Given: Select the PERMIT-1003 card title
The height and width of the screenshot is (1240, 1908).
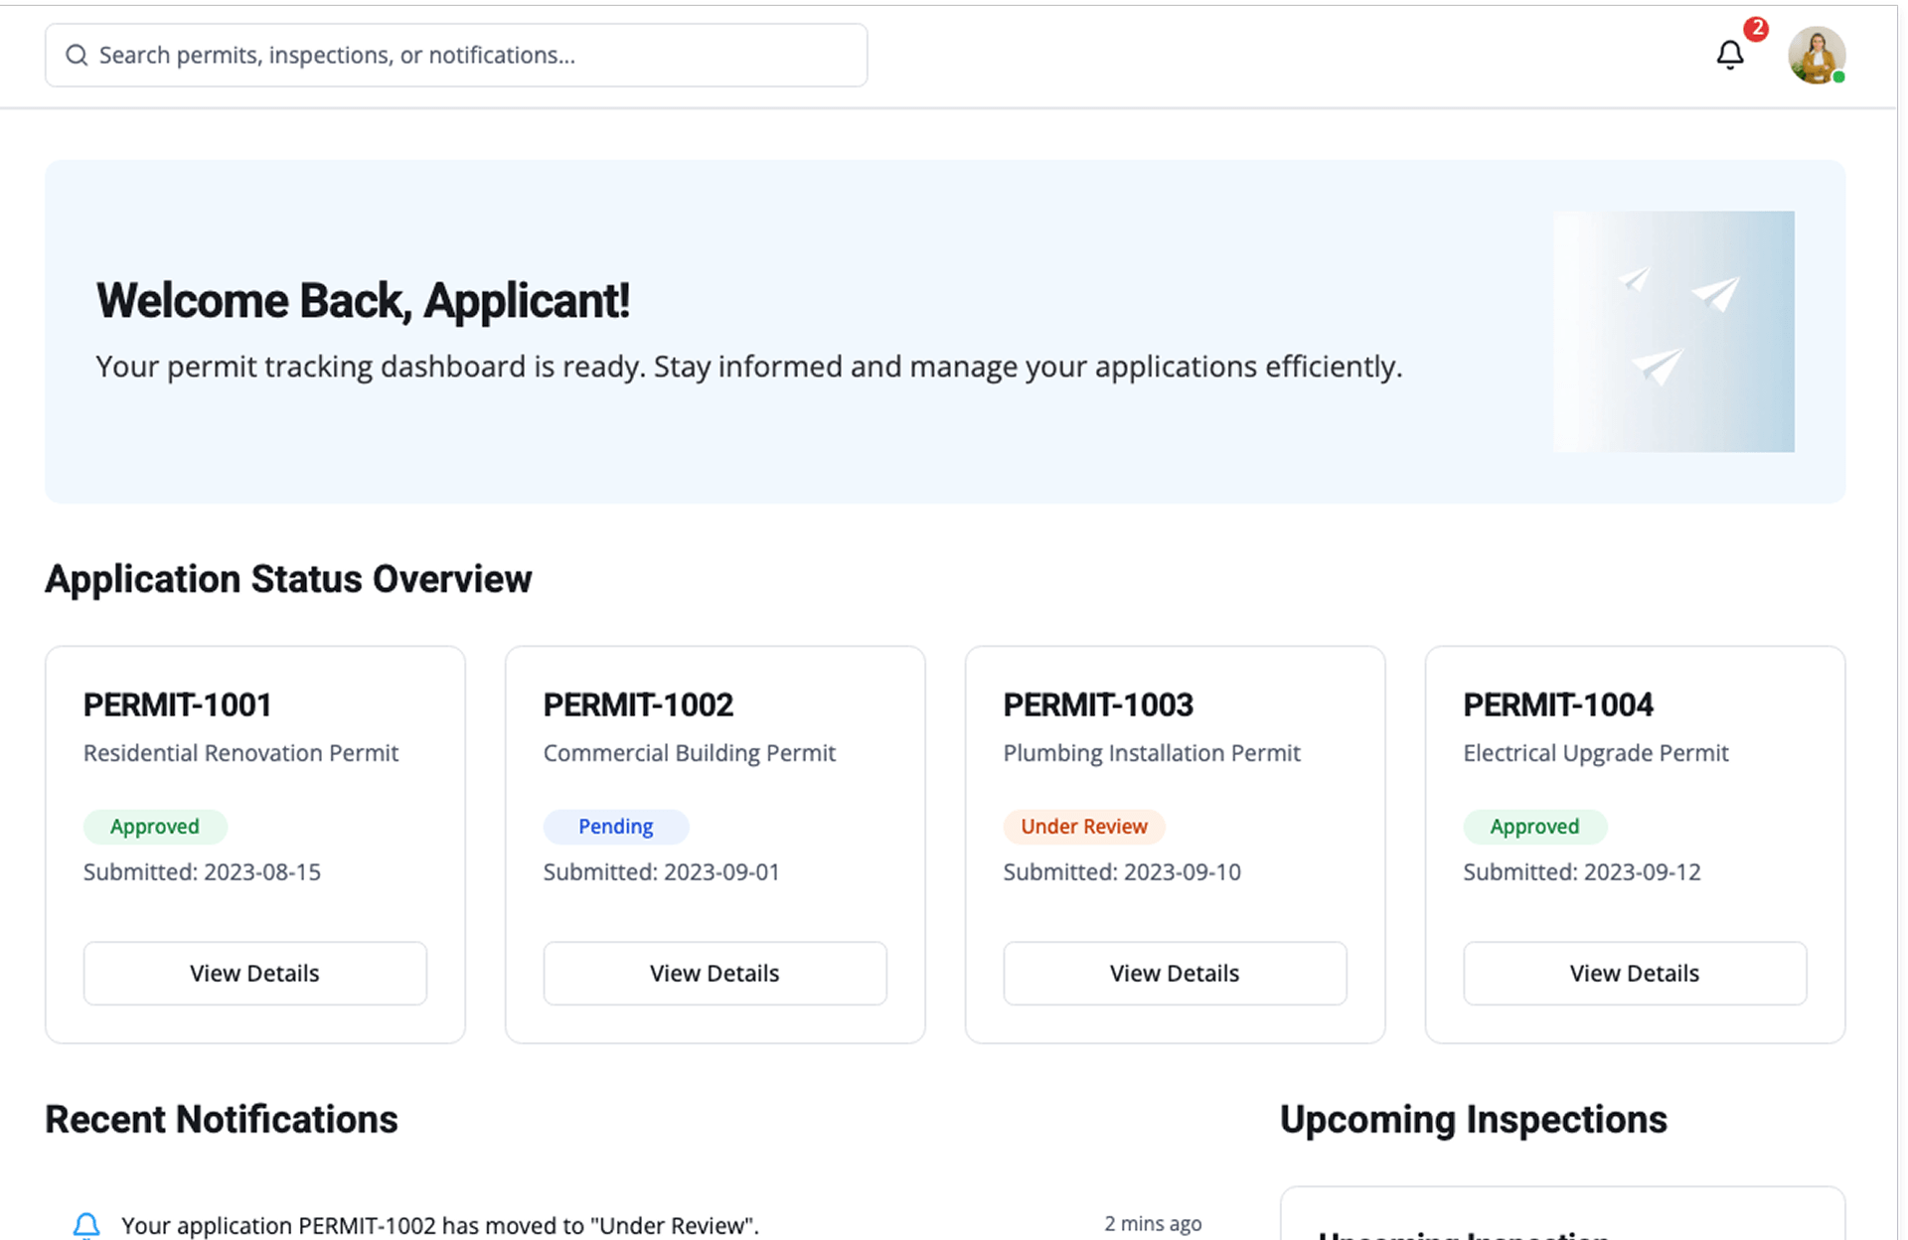Looking at the screenshot, I should click(1097, 704).
